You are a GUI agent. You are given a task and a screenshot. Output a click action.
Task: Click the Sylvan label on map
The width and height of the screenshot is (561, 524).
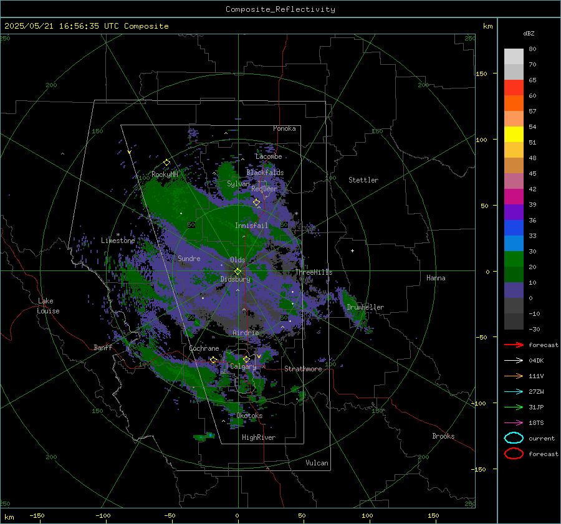[238, 184]
